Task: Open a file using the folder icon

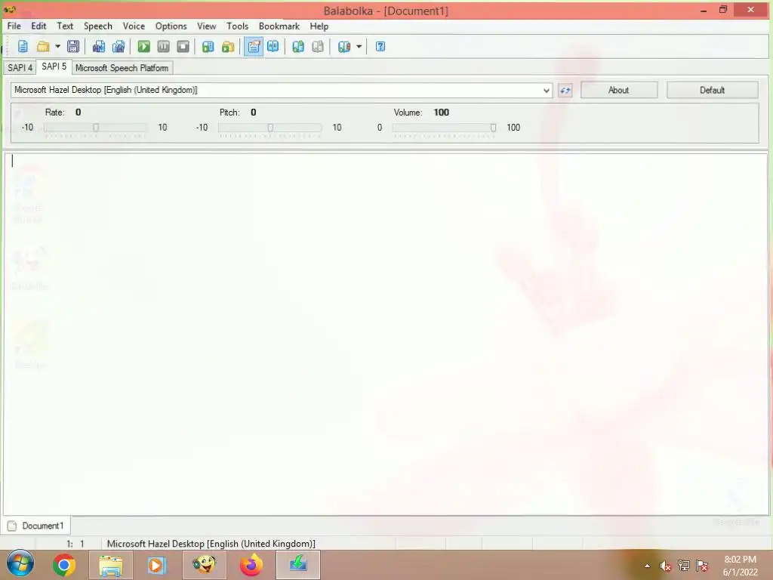Action: coord(43,47)
